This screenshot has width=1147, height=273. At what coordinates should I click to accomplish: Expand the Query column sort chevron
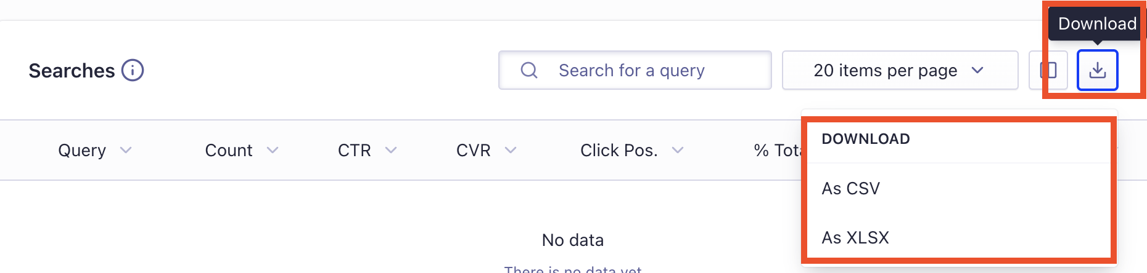pyautogui.click(x=126, y=150)
